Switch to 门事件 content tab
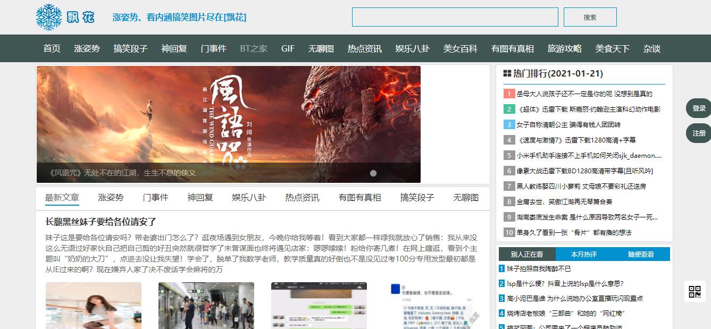Screen dimensions: 711x329 pos(155,197)
